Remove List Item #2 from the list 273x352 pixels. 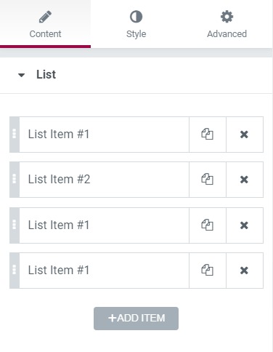point(245,180)
